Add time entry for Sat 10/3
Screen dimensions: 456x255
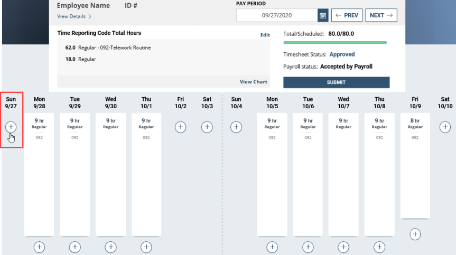coord(207,127)
